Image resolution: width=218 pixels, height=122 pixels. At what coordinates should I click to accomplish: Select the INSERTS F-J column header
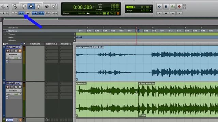pyautogui.click(x=66, y=44)
